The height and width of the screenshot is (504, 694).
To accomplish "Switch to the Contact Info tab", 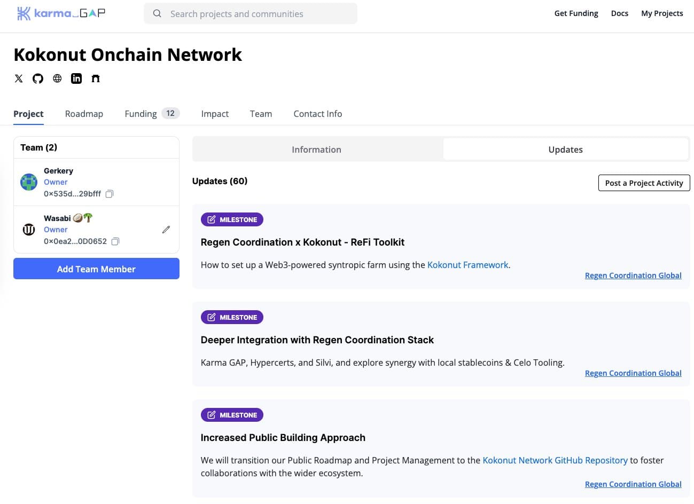I will 318,114.
